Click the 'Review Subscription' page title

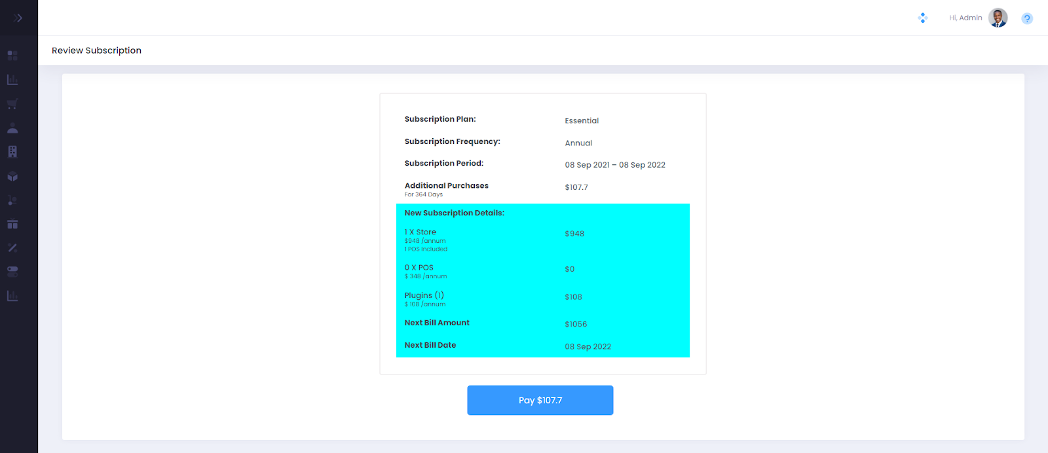96,50
